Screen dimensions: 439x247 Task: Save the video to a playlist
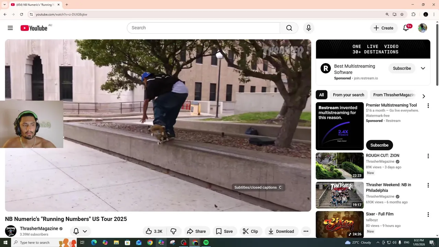click(x=224, y=231)
